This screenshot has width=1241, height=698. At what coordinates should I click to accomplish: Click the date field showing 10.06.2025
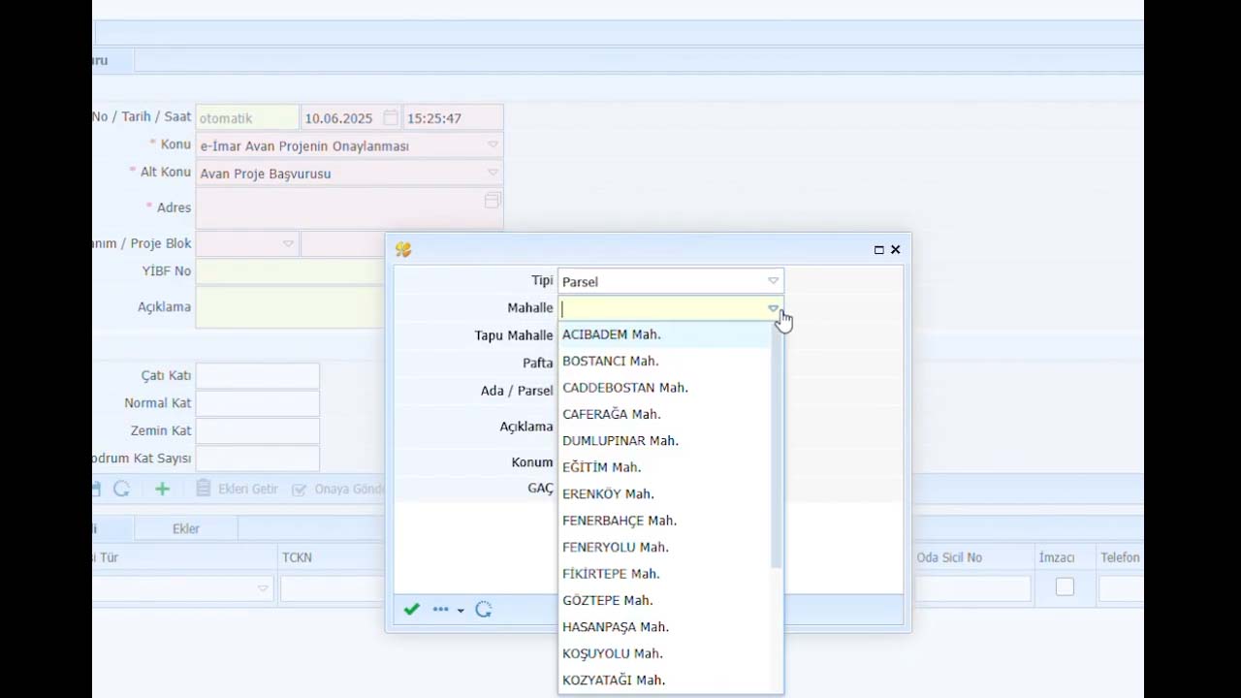[x=350, y=118]
